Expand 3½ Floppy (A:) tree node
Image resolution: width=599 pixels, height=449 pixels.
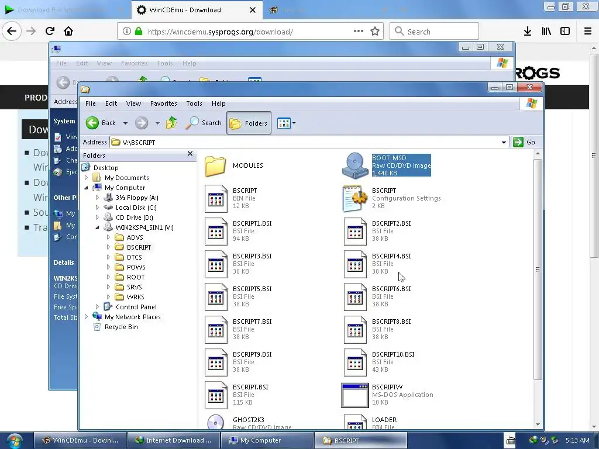97,198
